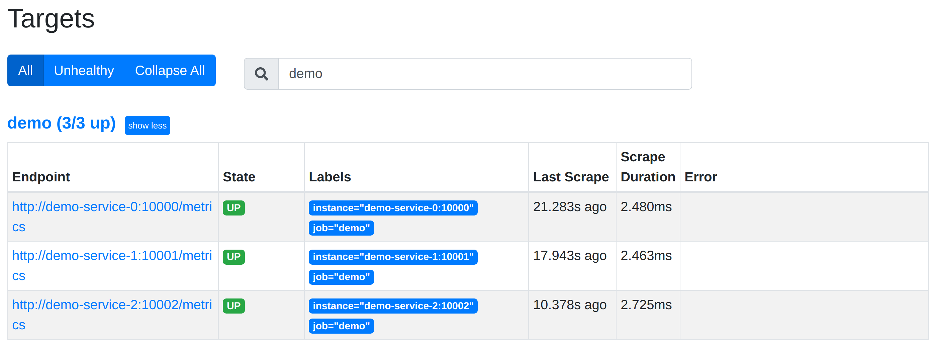Click UP state badge for demo-service-2
This screenshot has height=346, width=934.
click(x=233, y=306)
